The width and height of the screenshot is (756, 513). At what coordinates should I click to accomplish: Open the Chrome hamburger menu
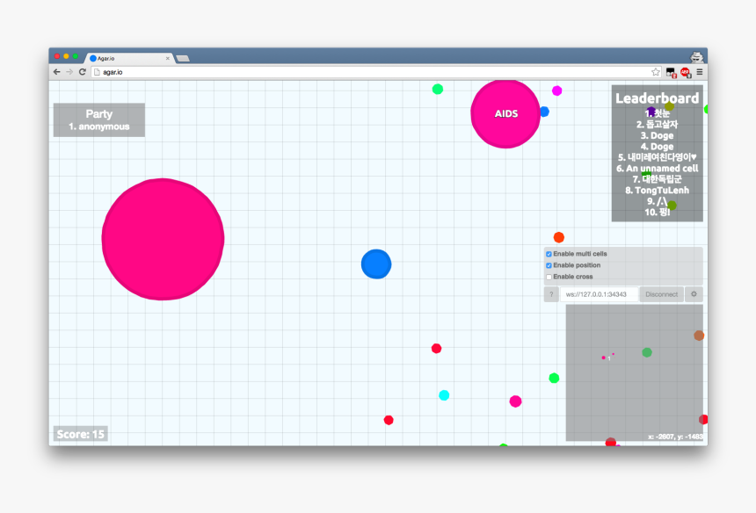click(x=700, y=71)
